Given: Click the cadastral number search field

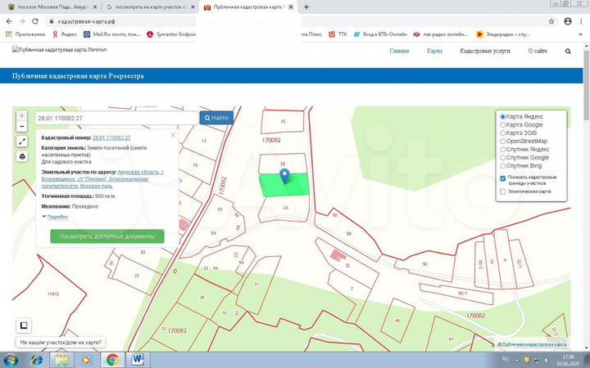Looking at the screenshot, I should [116, 118].
